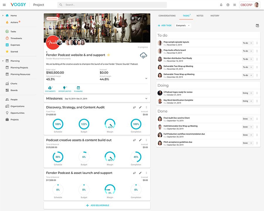Add a new deliverable
Screen dimensions: 264x211
click(x=97, y=205)
